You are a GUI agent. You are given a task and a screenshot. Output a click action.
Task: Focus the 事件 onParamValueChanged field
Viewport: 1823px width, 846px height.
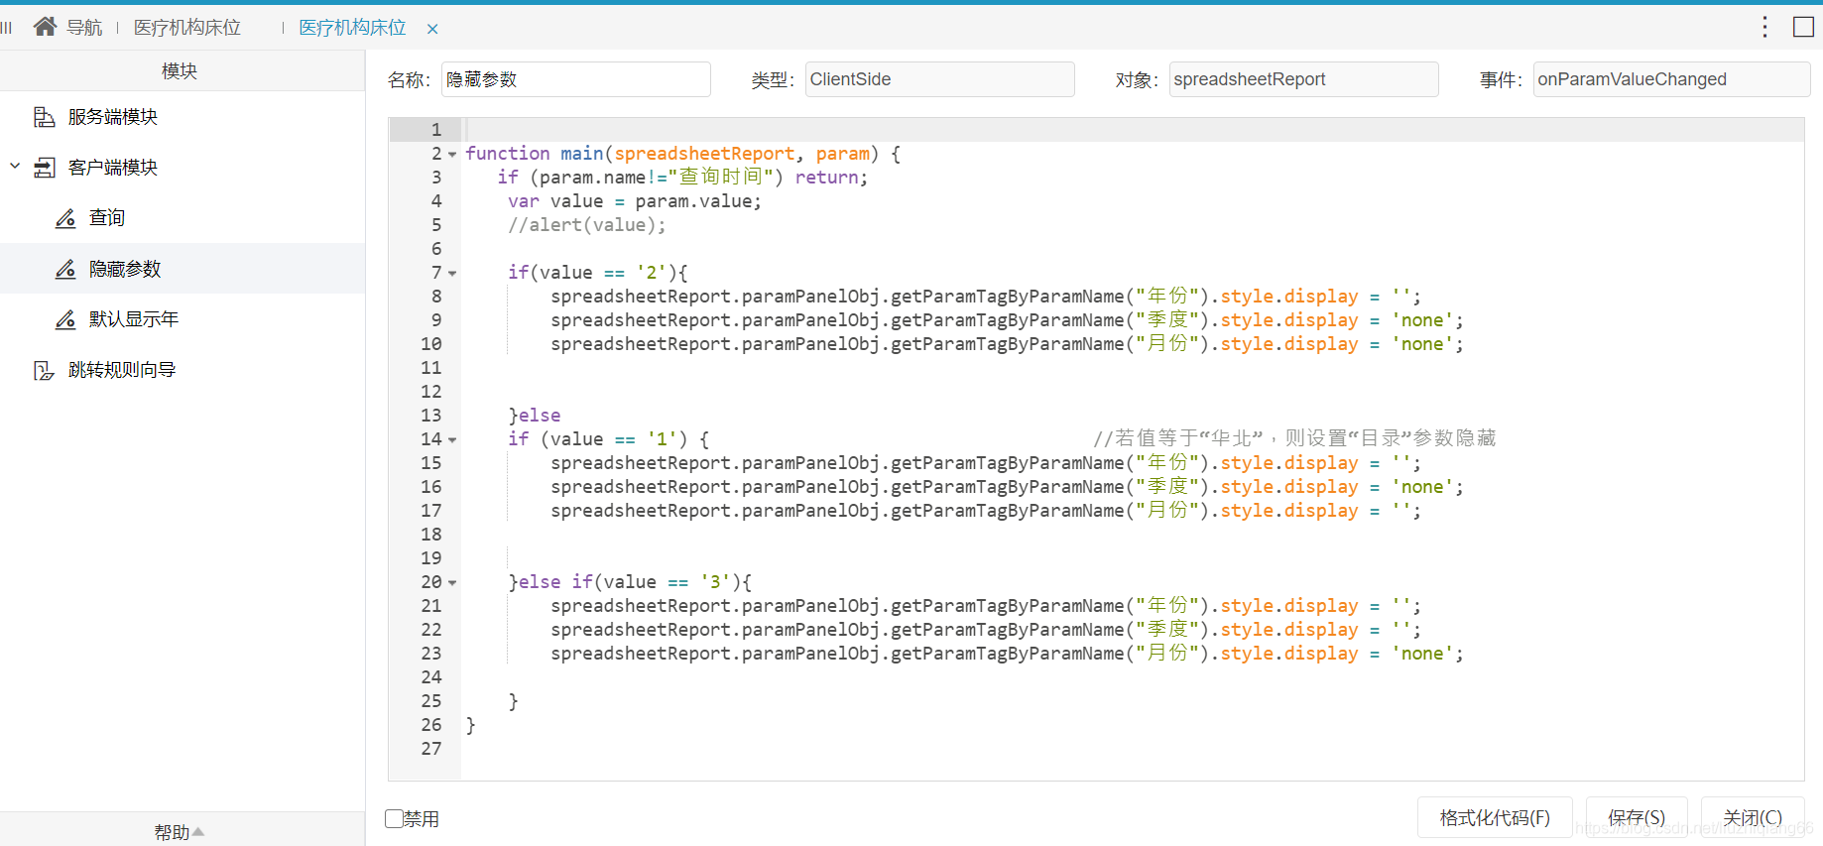1672,79
